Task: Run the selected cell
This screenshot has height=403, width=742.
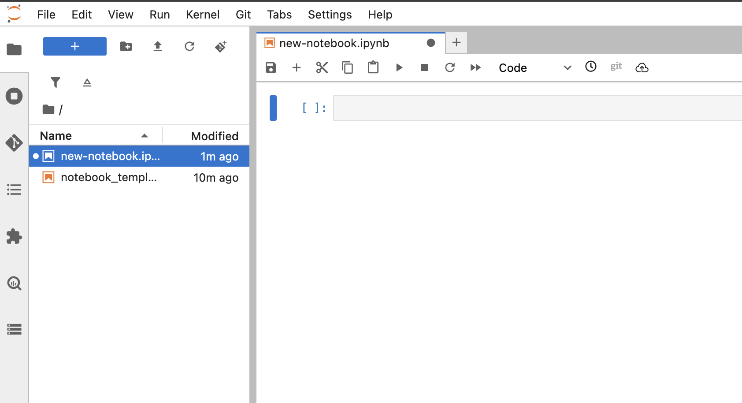Action: (399, 67)
